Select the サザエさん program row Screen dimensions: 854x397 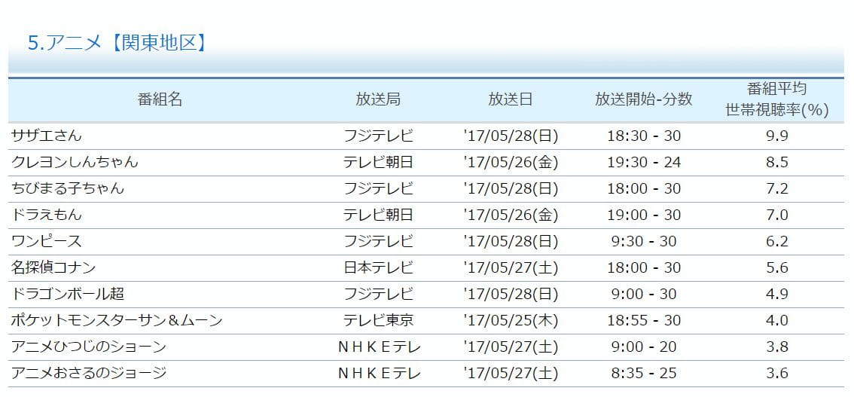pyautogui.click(x=426, y=136)
